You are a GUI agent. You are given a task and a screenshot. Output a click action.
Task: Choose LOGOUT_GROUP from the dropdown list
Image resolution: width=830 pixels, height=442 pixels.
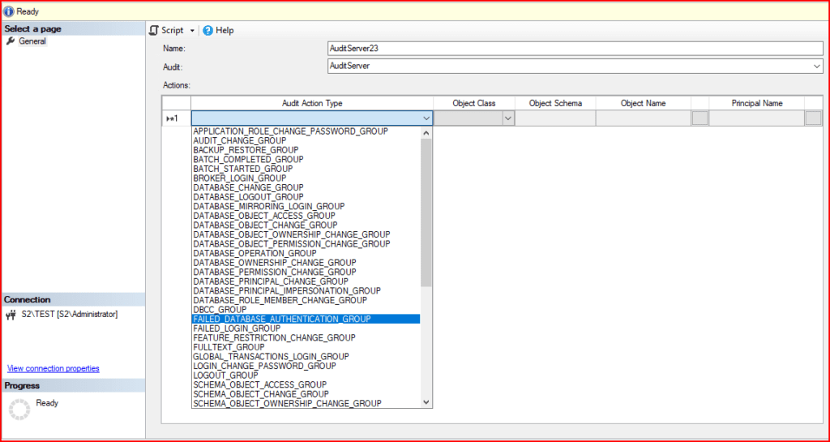point(225,375)
